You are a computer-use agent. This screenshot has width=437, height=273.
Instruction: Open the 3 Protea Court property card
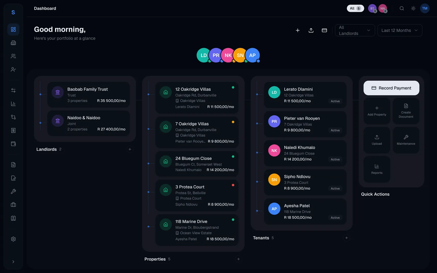point(197,195)
